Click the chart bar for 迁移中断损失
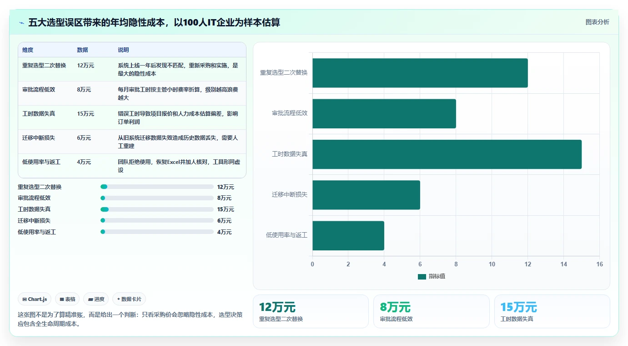Screen dimensions: 628x346 (x=366, y=195)
